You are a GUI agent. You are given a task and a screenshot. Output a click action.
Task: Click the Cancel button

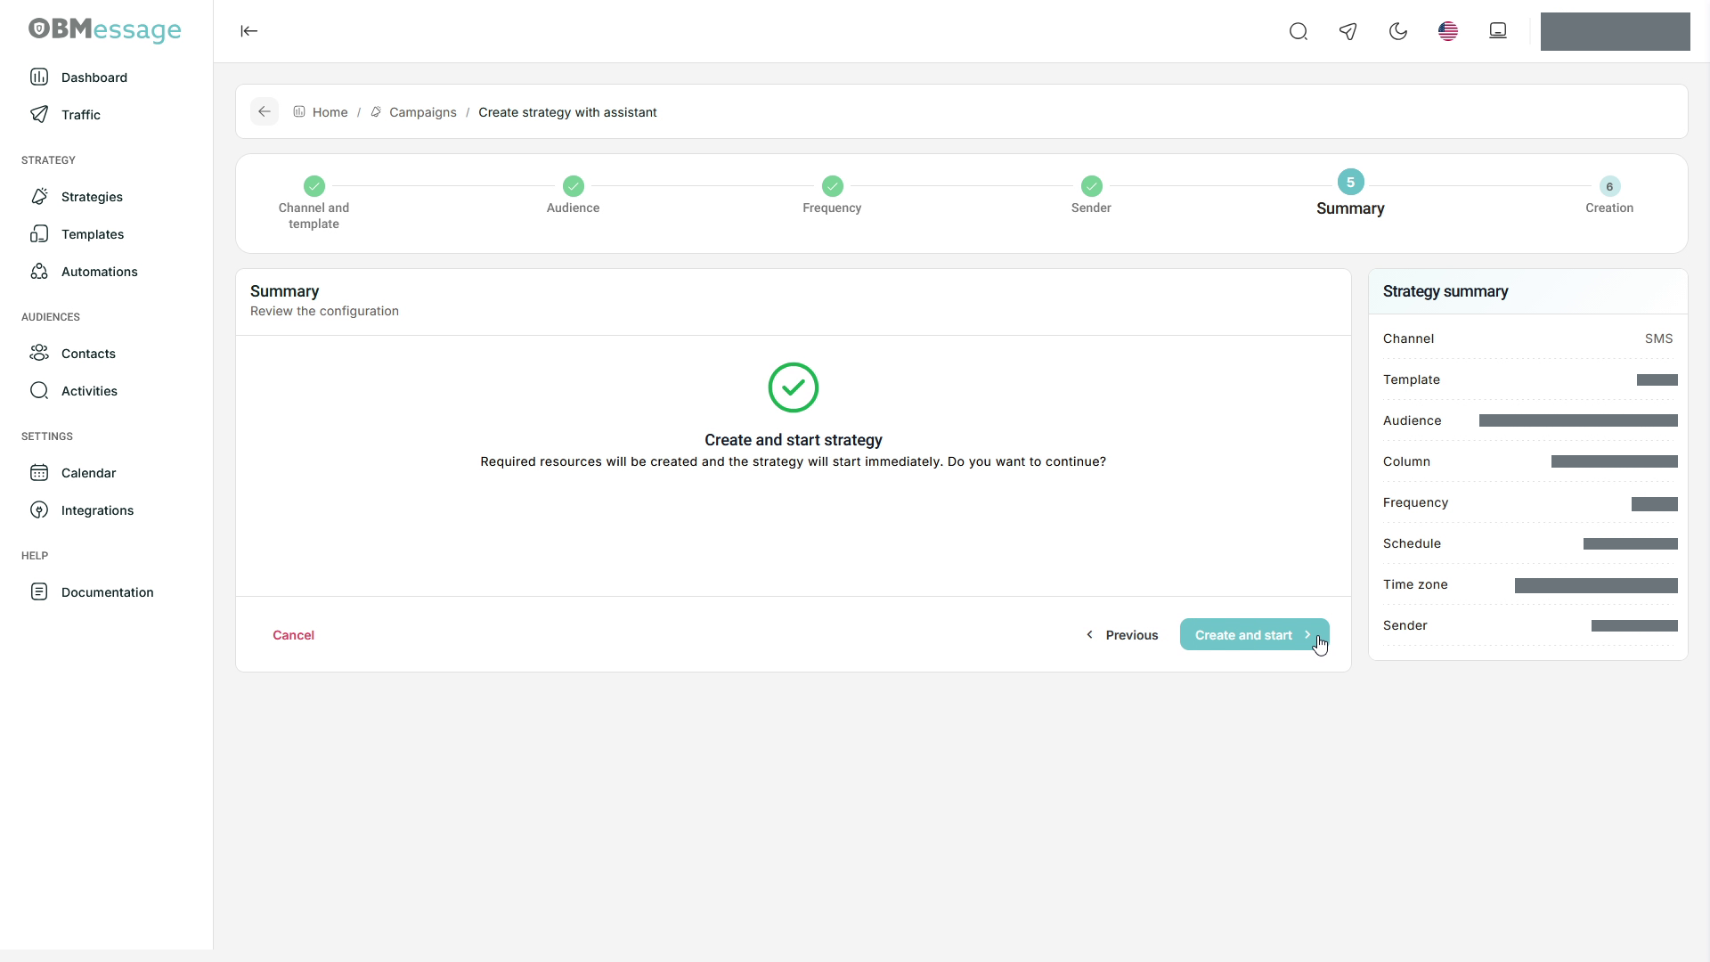pos(294,635)
